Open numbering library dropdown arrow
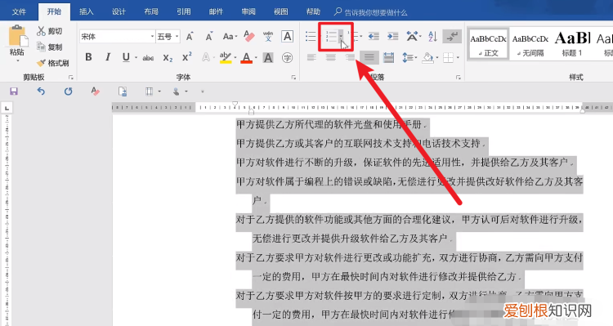Screen dimensions: 613x326 point(342,36)
